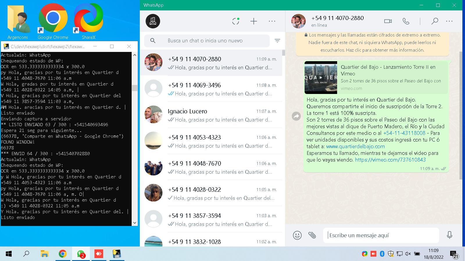Click contact name +54 9 11 4070-2880 in header
Image resolution: width=465 pixels, height=261 pixels.
(337, 18)
